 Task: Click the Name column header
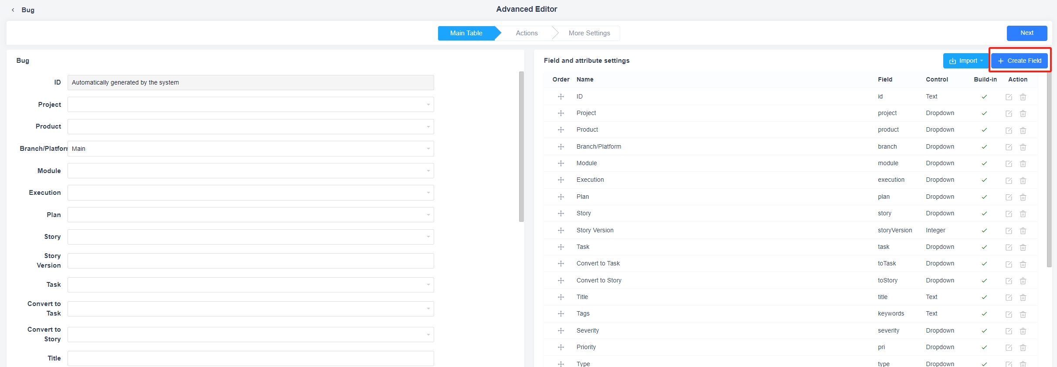(x=585, y=79)
